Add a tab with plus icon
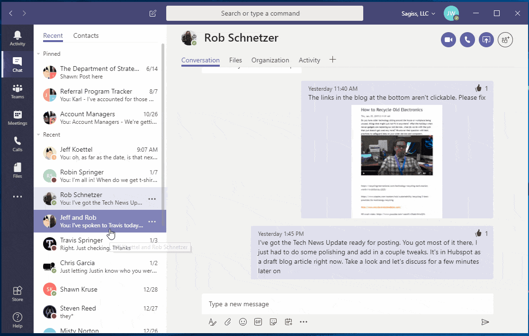 point(332,60)
